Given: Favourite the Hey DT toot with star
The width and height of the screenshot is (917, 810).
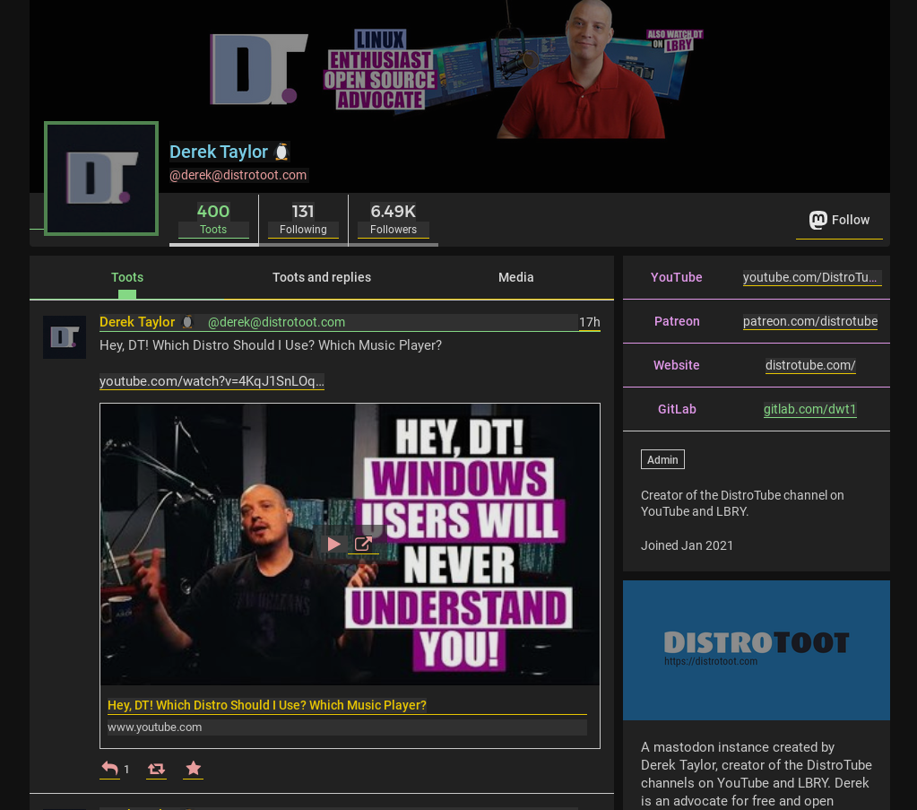Looking at the screenshot, I should click(193, 768).
